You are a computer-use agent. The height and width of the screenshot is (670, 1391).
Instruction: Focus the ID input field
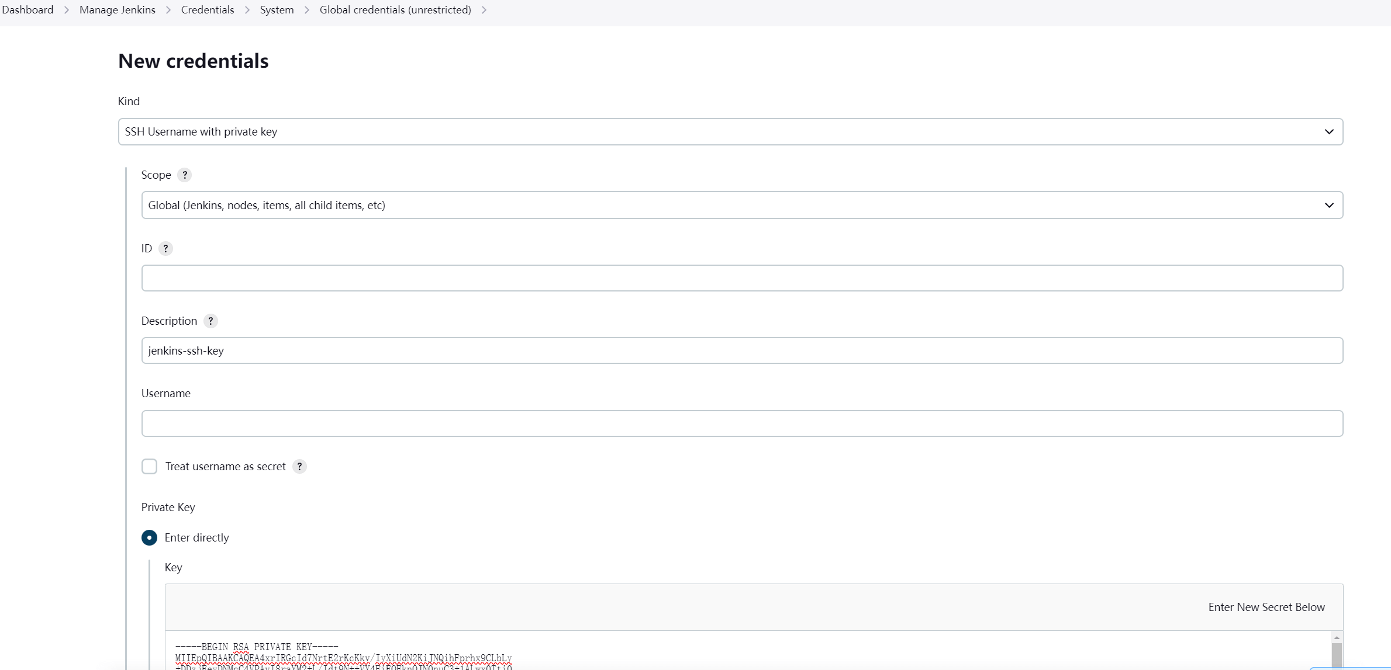pos(742,278)
